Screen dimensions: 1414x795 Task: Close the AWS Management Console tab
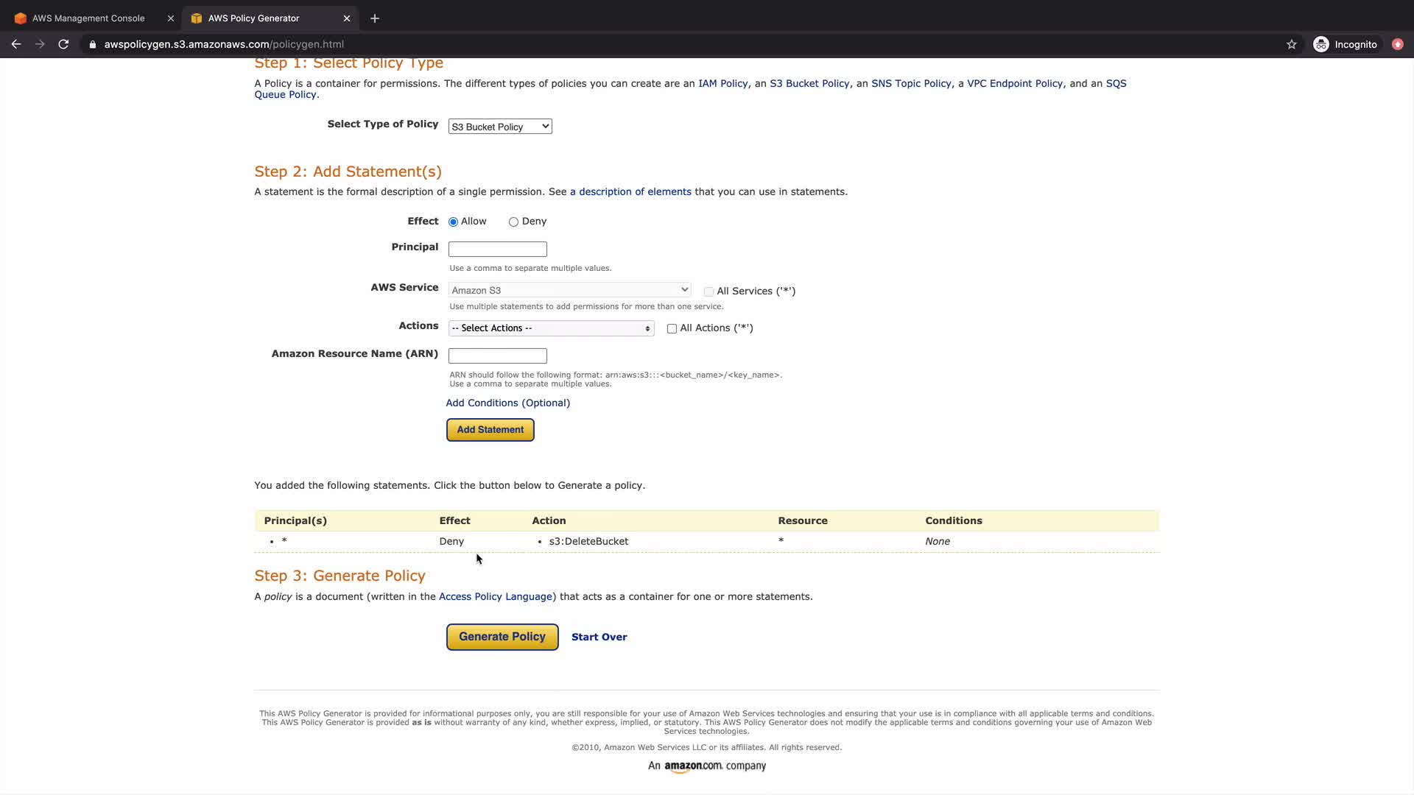point(171,18)
